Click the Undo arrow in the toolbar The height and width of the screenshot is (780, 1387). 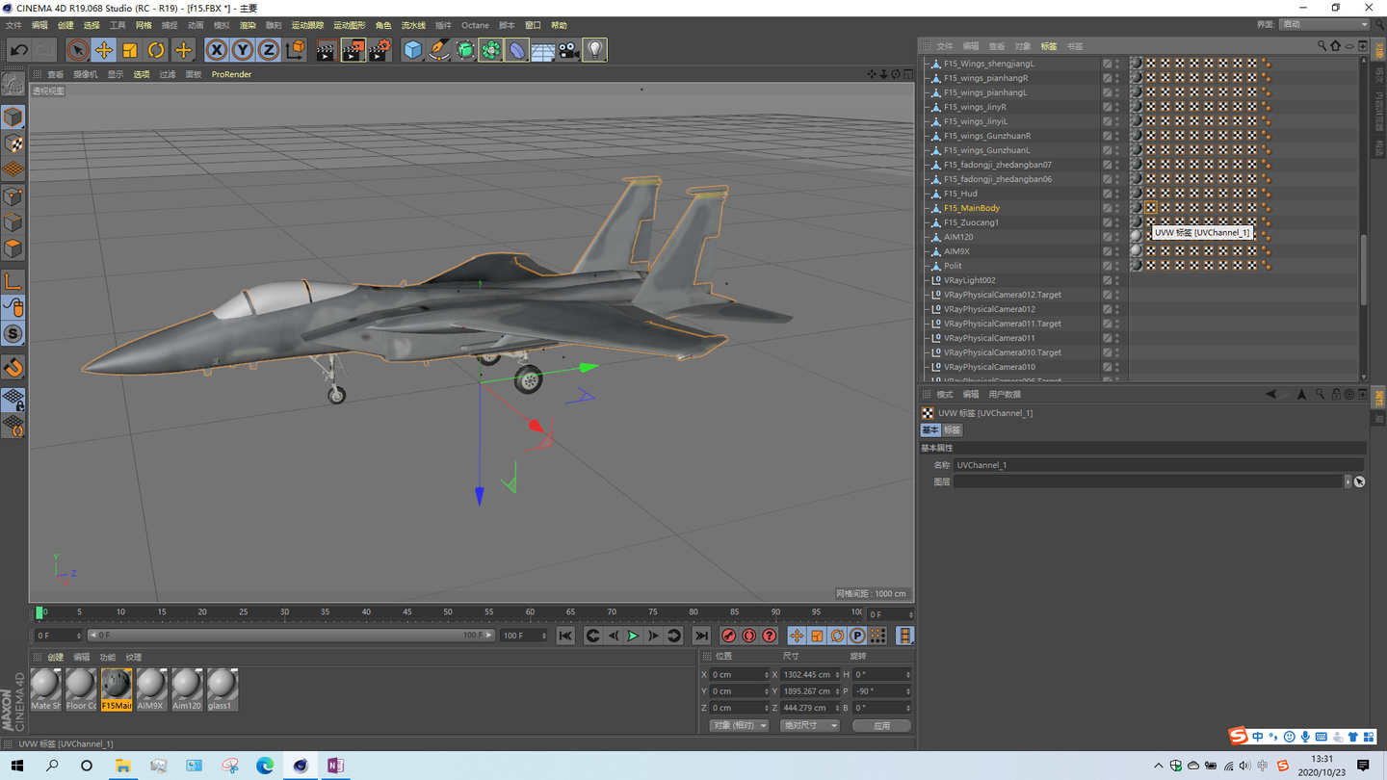tap(19, 50)
